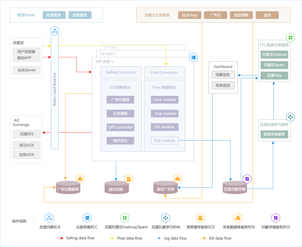Click the legend icon for 对象存储服务BOS
Image resolution: width=302 pixels, height=247 pixels.
pos(276,218)
